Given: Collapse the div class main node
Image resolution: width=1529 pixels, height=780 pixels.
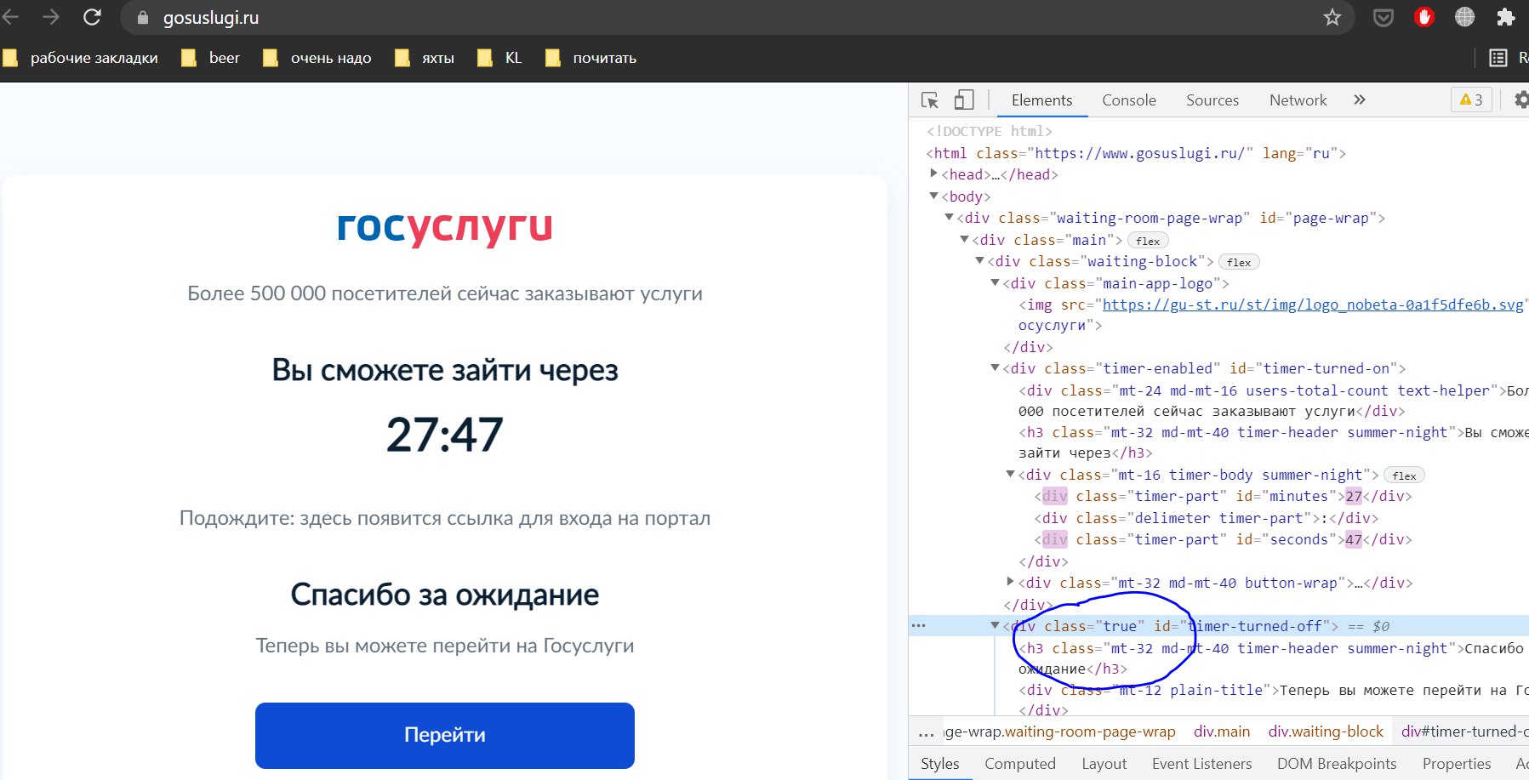Looking at the screenshot, I should pyautogui.click(x=965, y=240).
